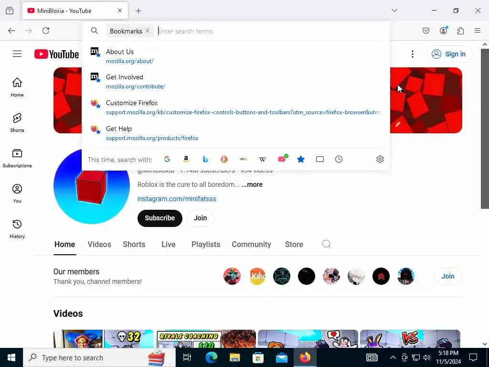Open YouTube hamburger guide menu
Viewport: 489px width, 367px height.
[17, 54]
